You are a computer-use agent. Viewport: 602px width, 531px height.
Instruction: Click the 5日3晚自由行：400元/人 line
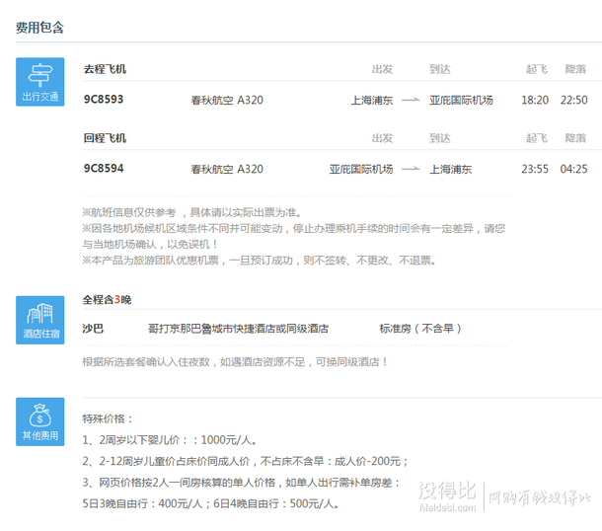click(210, 503)
